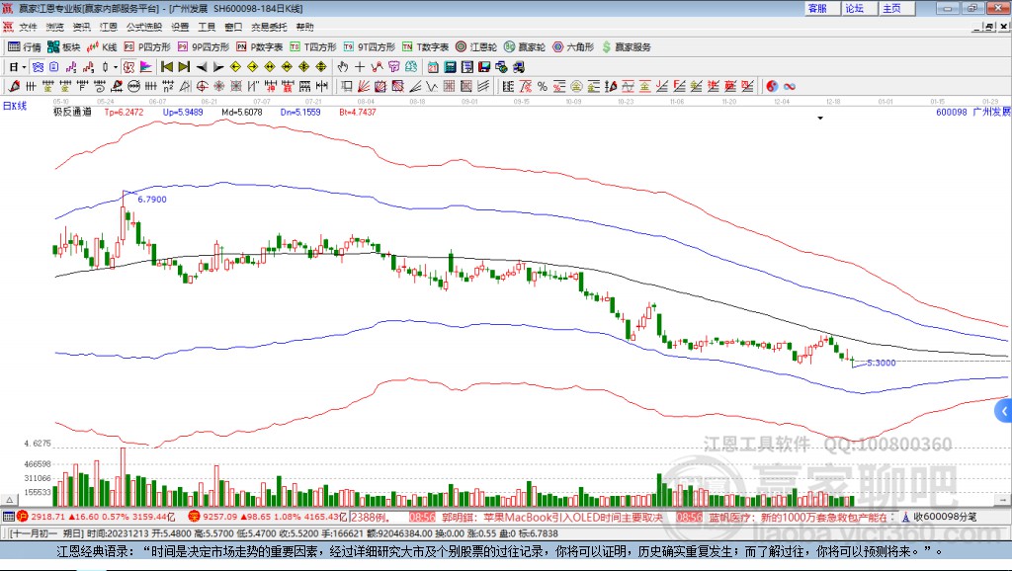Select the hand pan tool
The height and width of the screenshot is (571, 1012).
click(x=342, y=67)
